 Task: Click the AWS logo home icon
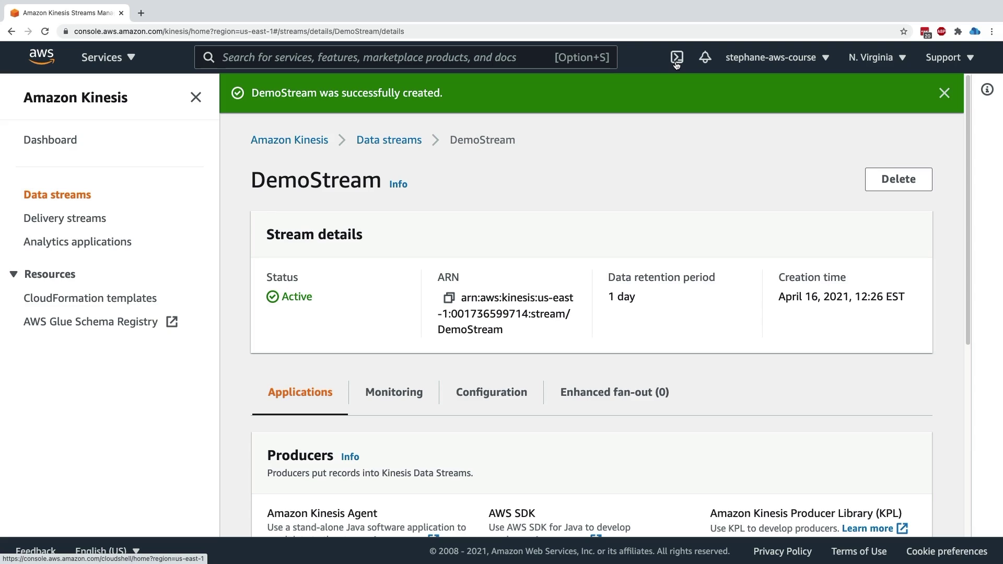tap(42, 57)
